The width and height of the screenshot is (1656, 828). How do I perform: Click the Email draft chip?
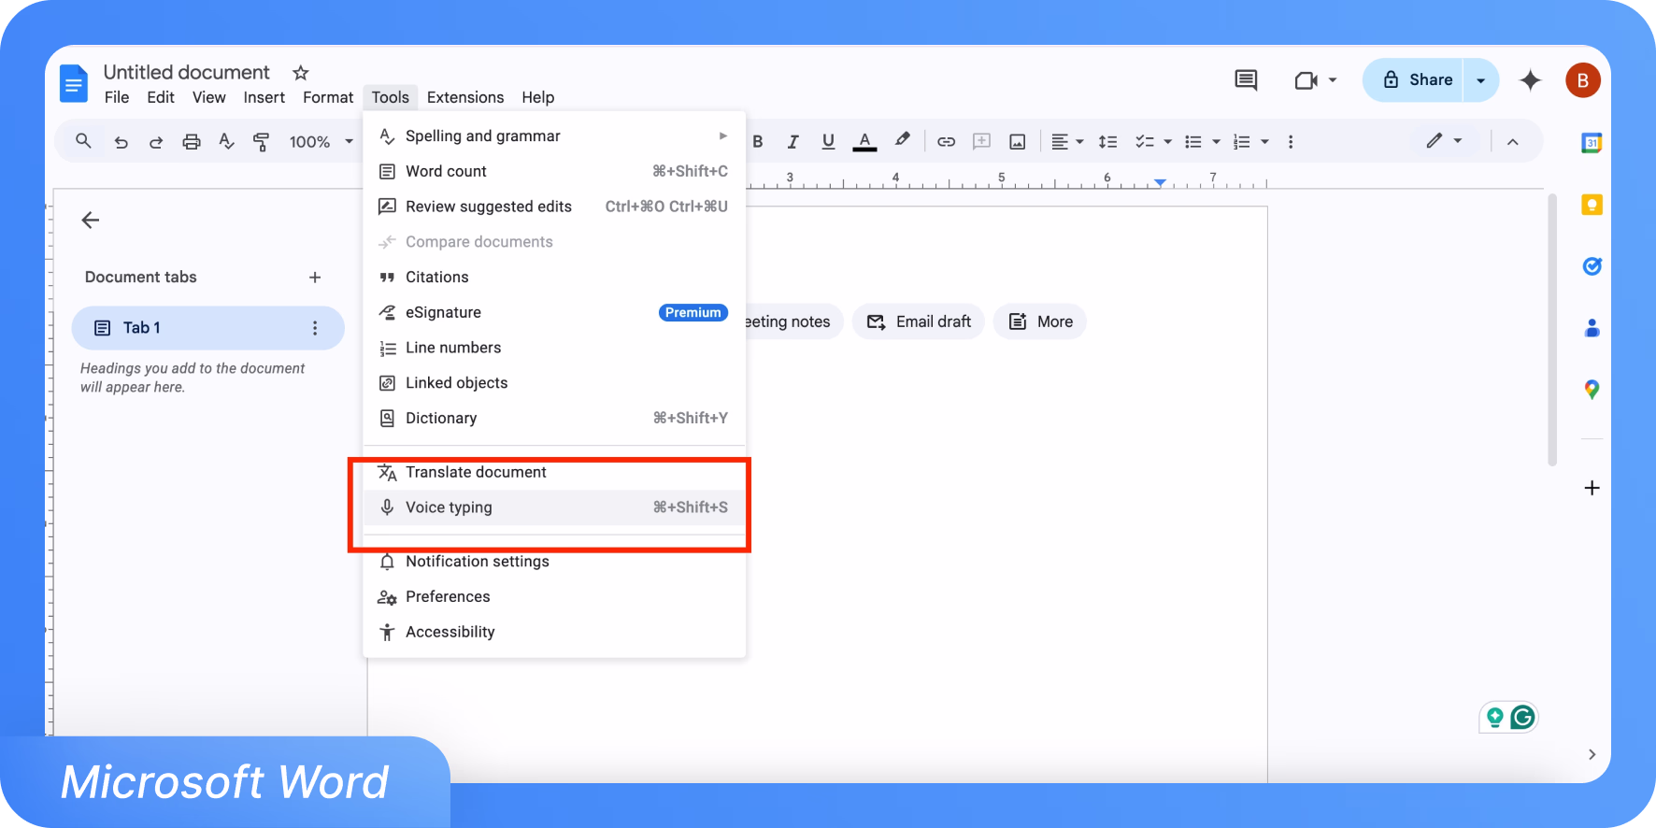[x=919, y=321]
